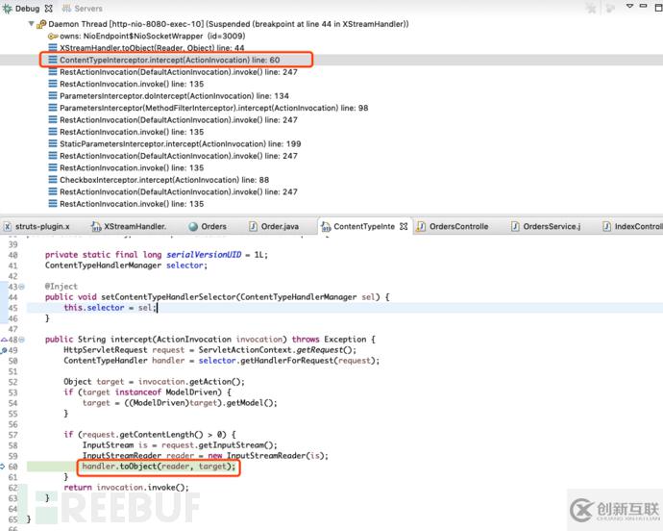Maximize the Debug view panel
This screenshot has width=663, height=531.
coord(658,7)
